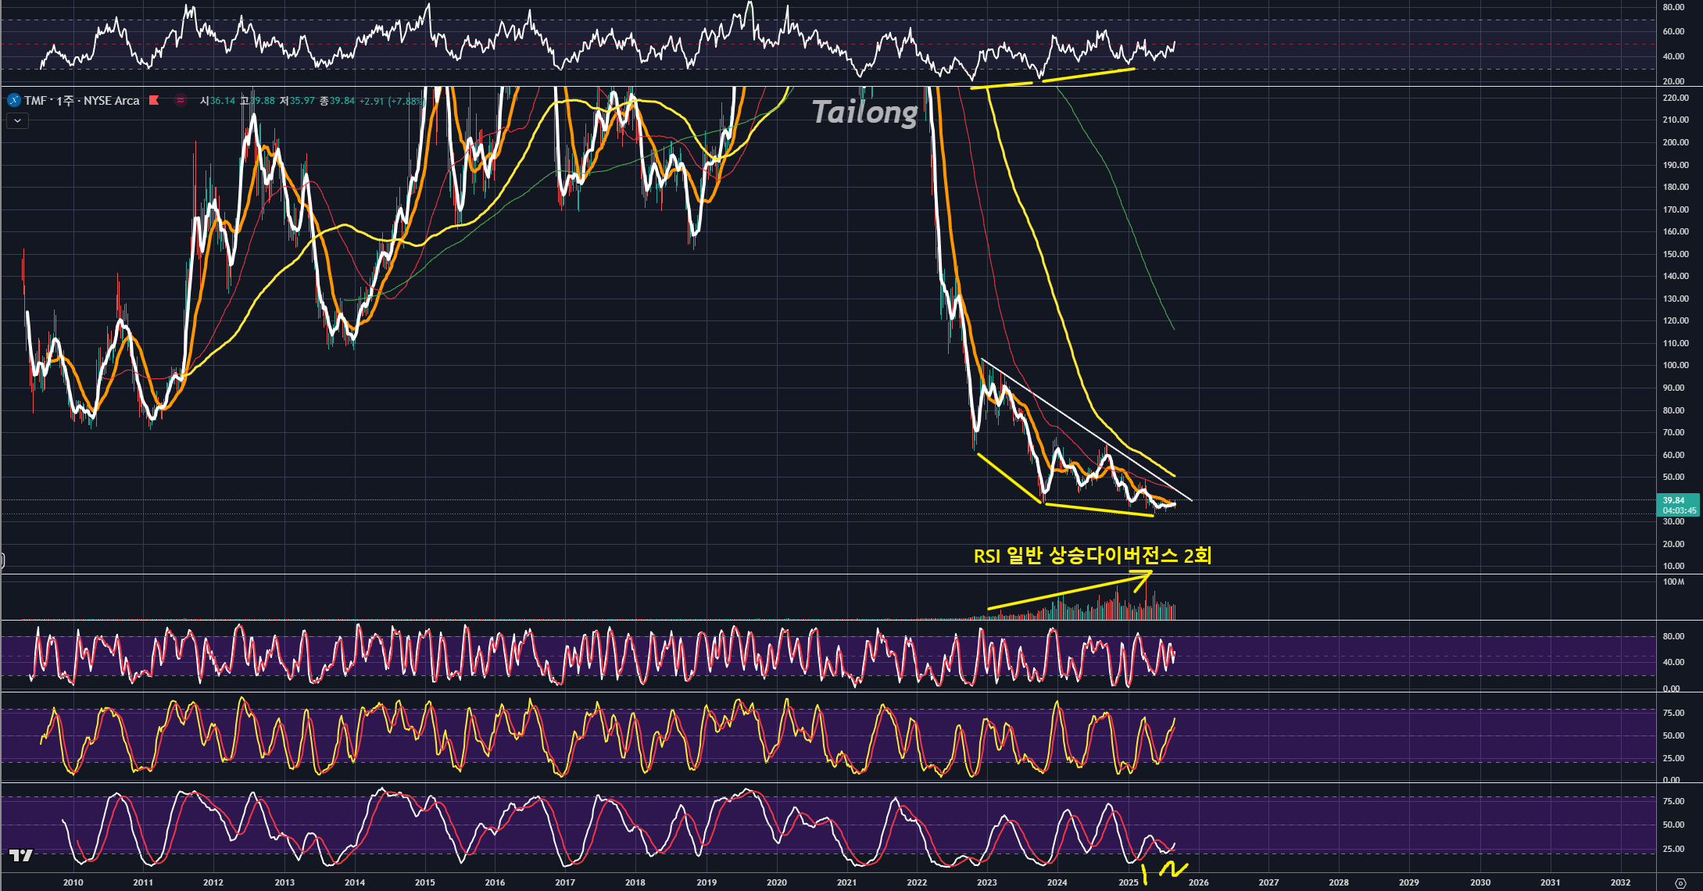
Task: Select the yellow RSI divergence text annotation
Action: (1092, 556)
